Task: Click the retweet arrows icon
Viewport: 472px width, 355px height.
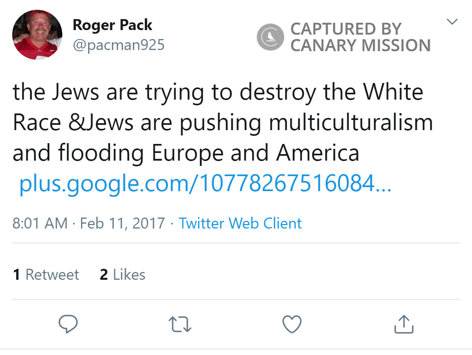Action: click(x=180, y=324)
